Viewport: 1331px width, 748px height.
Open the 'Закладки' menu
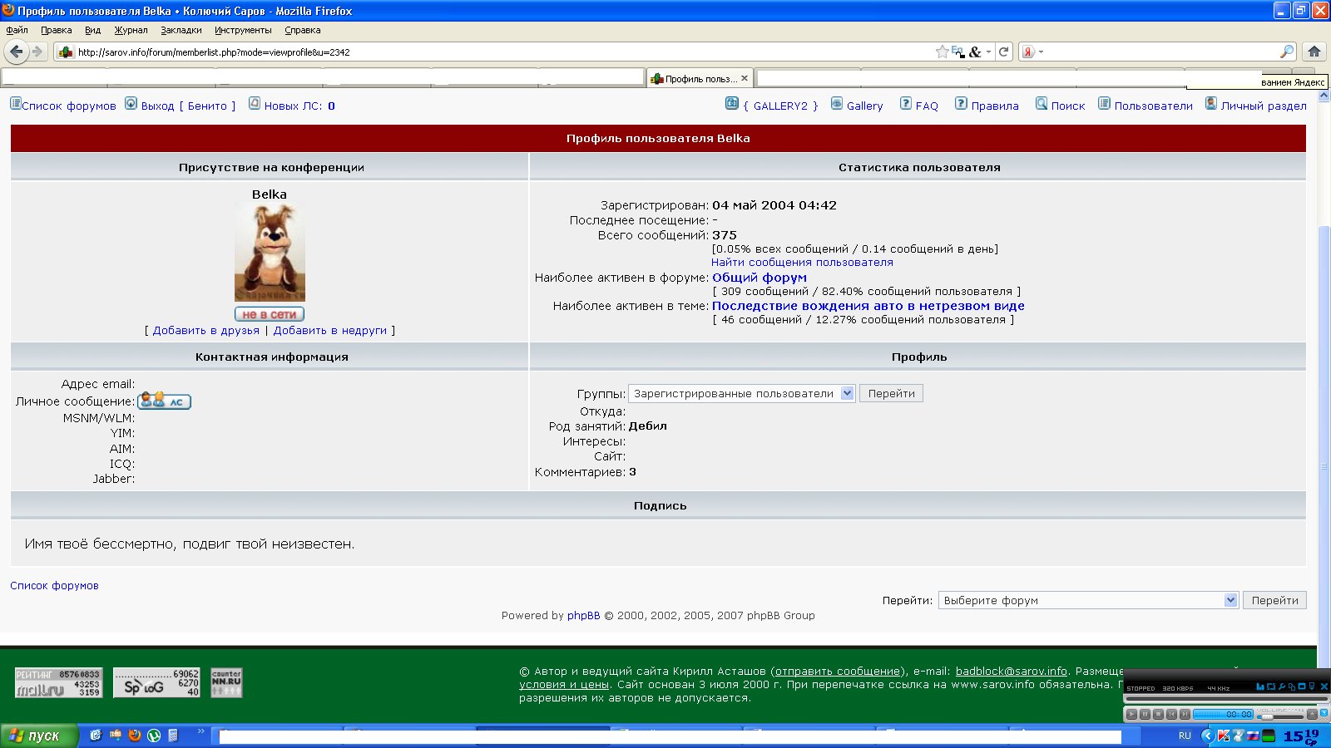coord(181,30)
